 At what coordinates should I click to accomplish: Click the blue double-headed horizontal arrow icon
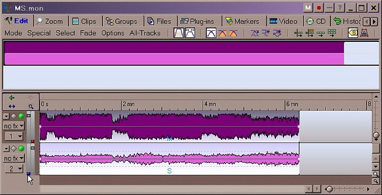point(12,107)
